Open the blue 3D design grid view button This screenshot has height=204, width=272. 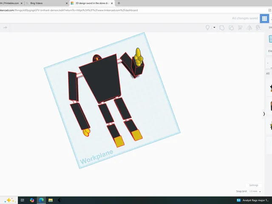pyautogui.click(x=264, y=18)
